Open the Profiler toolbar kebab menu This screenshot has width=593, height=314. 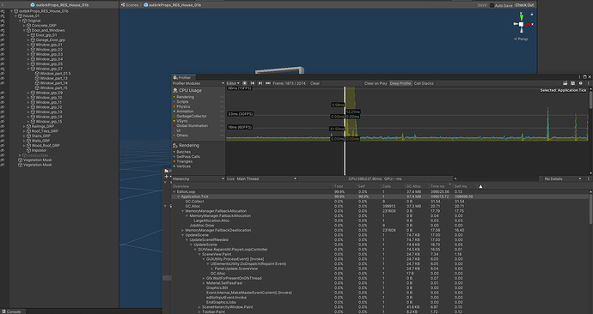[x=588, y=83]
